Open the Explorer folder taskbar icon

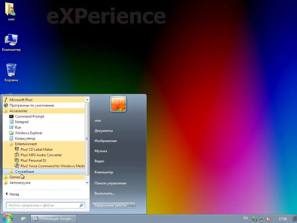point(23,219)
